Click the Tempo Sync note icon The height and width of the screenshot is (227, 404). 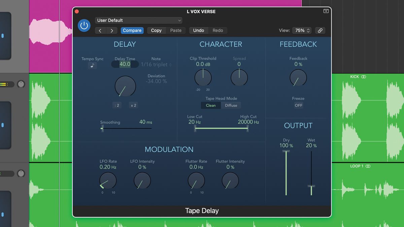(92, 66)
